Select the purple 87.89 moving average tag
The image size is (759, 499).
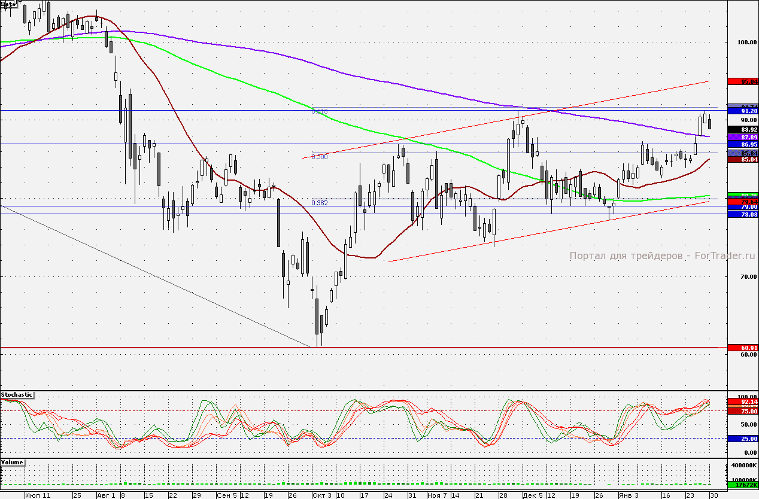pyautogui.click(x=742, y=137)
